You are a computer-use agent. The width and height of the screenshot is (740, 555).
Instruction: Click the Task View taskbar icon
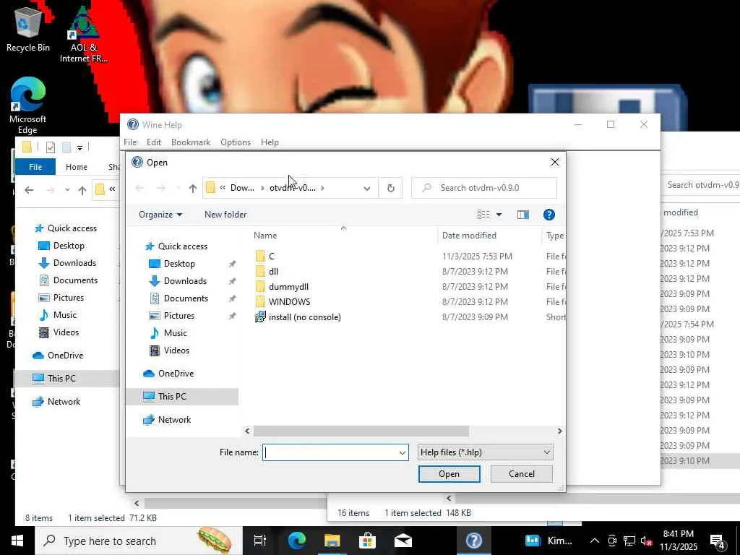pyautogui.click(x=260, y=541)
